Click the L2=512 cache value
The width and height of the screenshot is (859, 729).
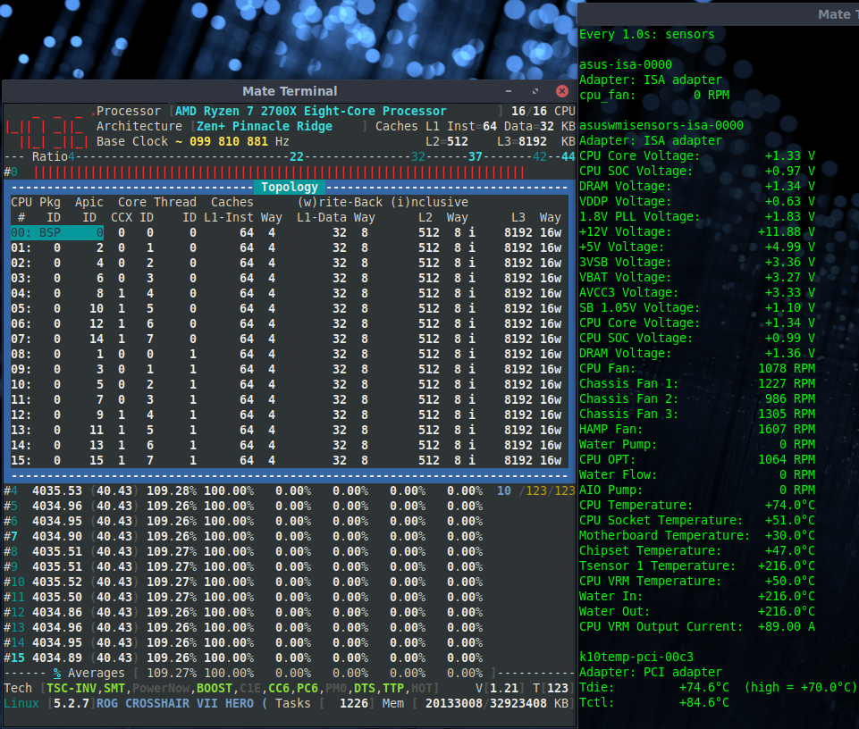[447, 141]
